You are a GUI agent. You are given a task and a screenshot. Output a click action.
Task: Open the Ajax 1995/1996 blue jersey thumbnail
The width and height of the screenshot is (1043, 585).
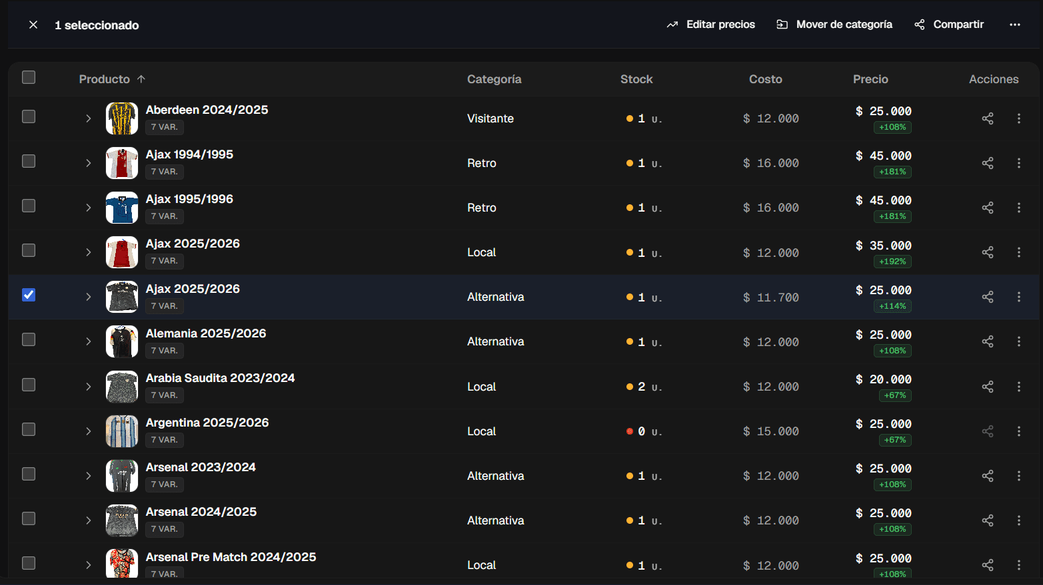click(x=122, y=208)
